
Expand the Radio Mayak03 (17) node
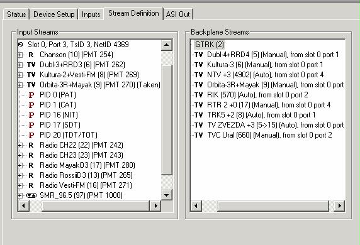click(20, 165)
